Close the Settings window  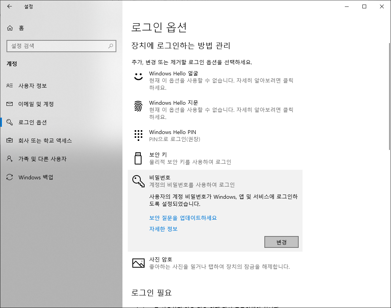[382, 6]
